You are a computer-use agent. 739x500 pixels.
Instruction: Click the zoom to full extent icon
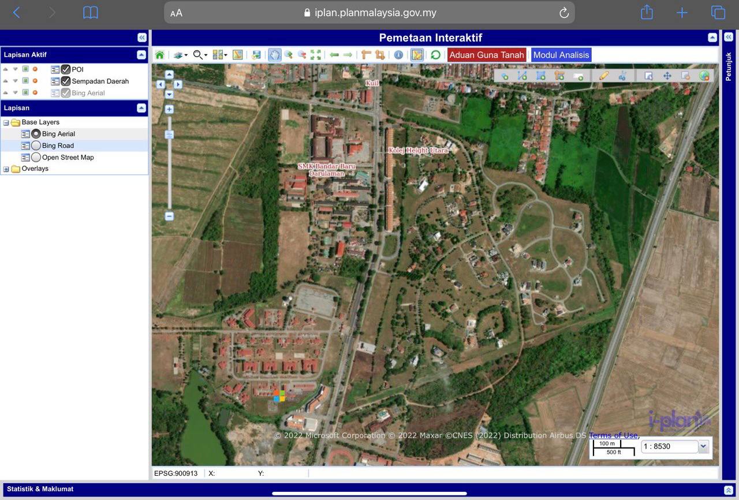tap(315, 55)
